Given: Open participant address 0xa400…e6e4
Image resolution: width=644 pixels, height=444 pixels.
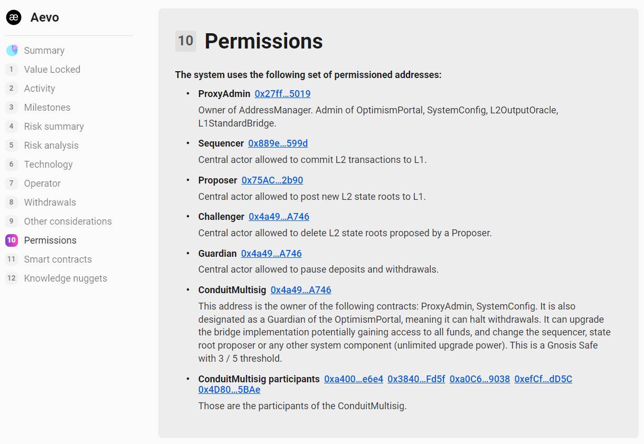Looking at the screenshot, I should [x=354, y=379].
